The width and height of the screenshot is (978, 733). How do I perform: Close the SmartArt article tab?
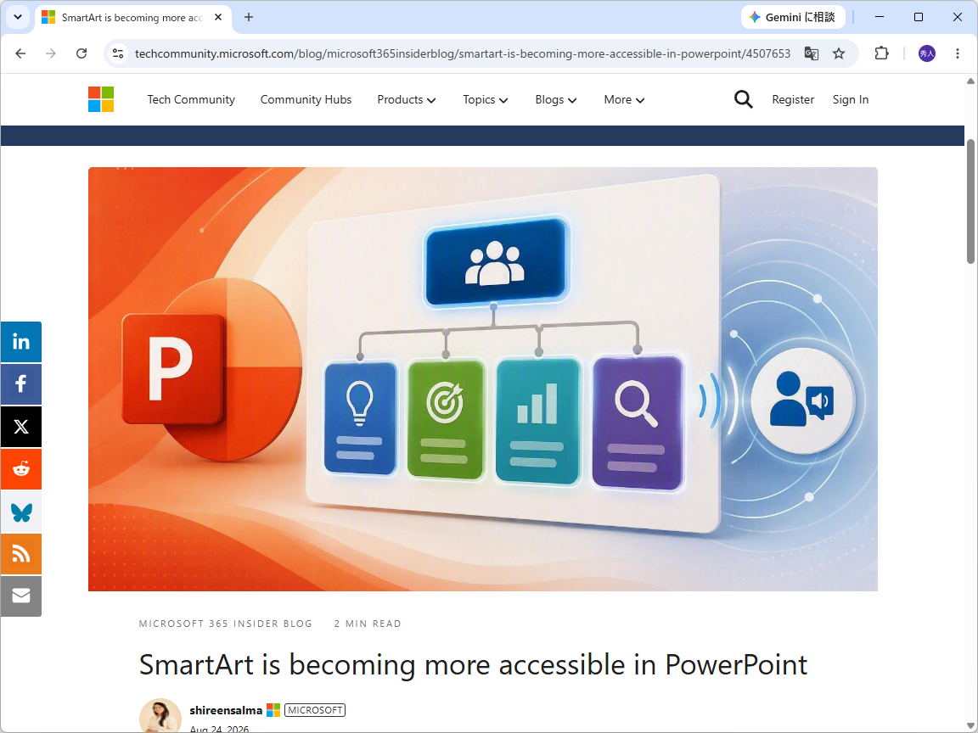coord(217,17)
